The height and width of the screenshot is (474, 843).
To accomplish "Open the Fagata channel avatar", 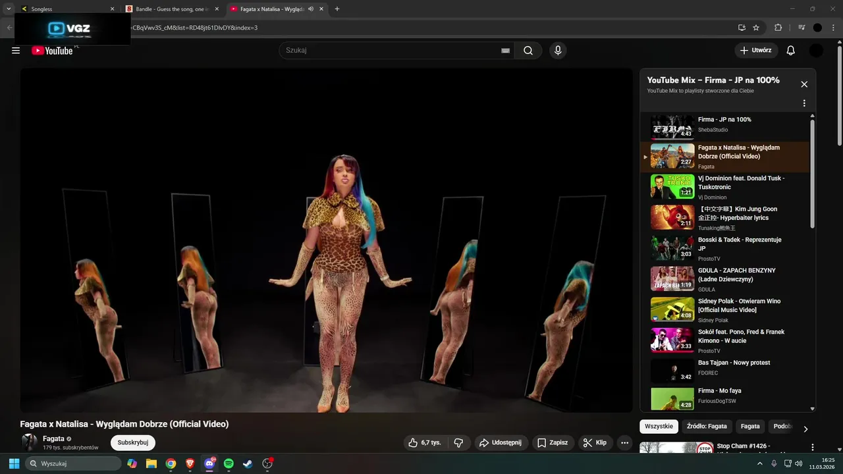I will [x=29, y=442].
